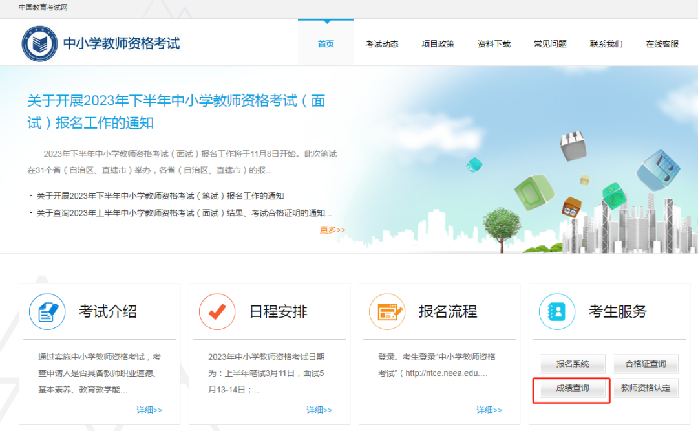Click 详细>> in the 报名流程 card
This screenshot has height=431, width=698.
(x=489, y=410)
